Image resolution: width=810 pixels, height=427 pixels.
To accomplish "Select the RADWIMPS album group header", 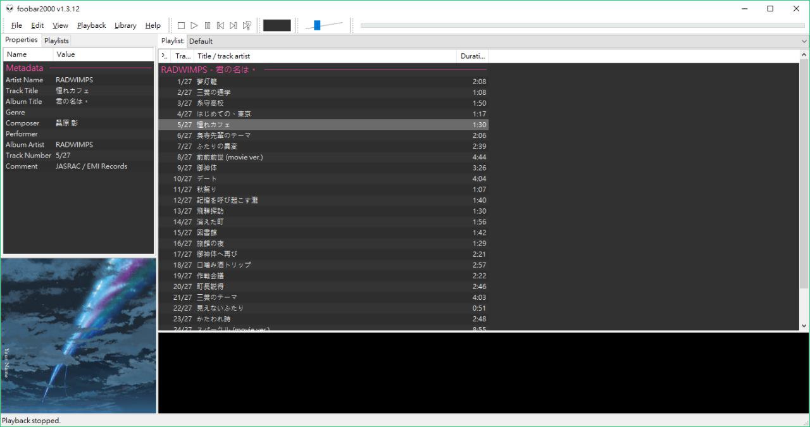I will click(x=323, y=70).
